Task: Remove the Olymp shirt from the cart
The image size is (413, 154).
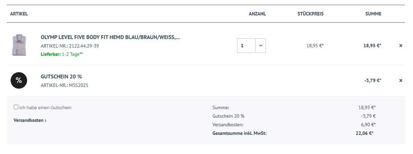Action: click(401, 46)
